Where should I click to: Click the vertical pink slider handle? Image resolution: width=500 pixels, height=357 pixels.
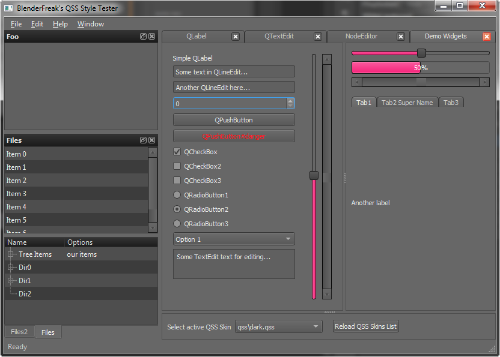pos(314,175)
